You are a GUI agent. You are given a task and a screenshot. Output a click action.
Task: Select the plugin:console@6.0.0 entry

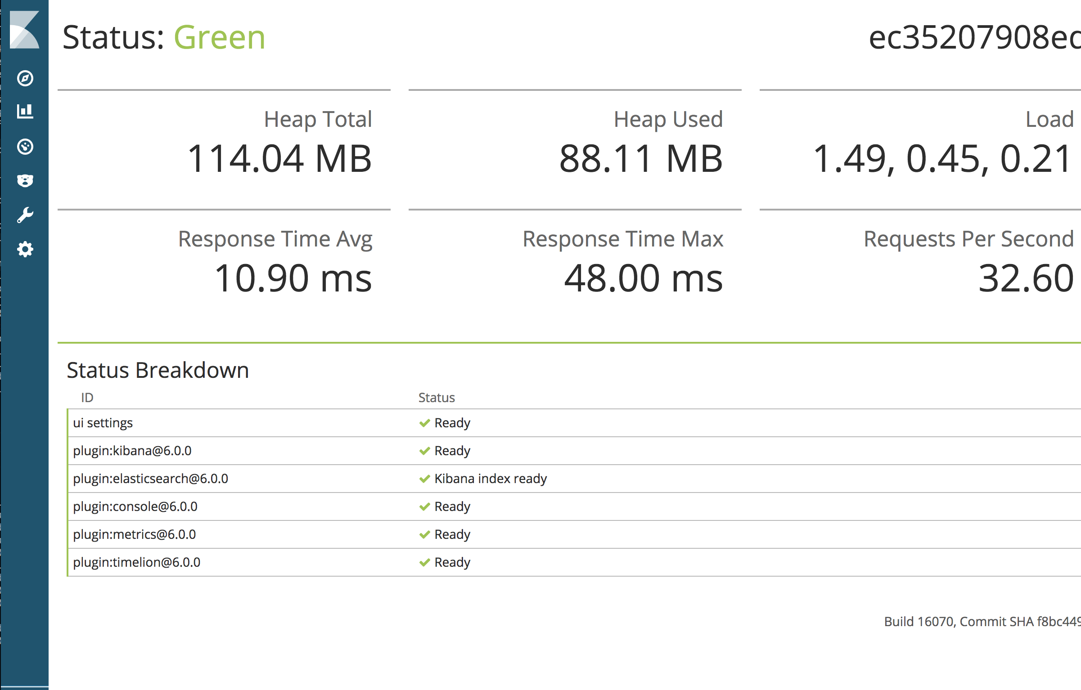135,506
